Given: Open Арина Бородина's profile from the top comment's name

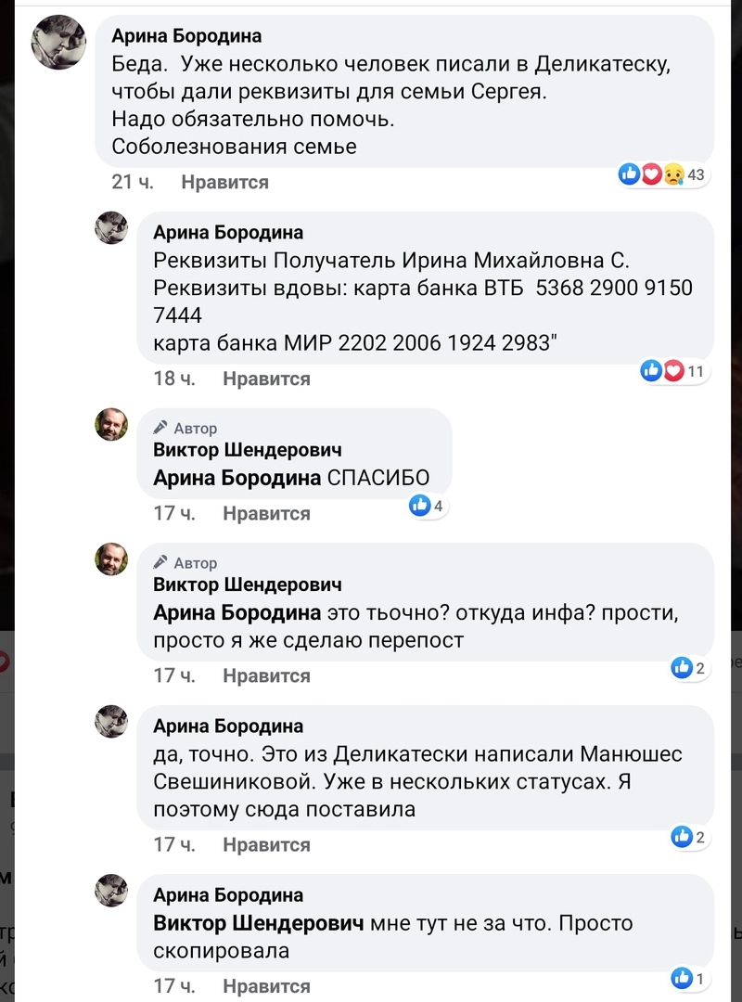Looking at the screenshot, I should pos(186,36).
